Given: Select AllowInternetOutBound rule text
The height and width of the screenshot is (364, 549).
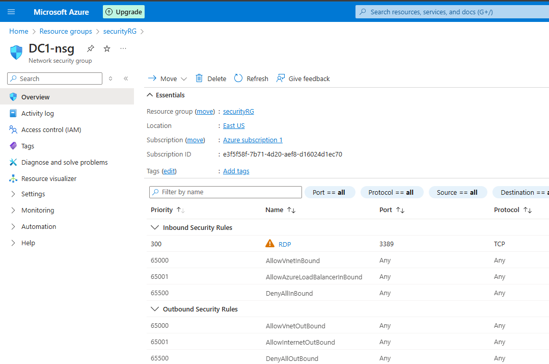Looking at the screenshot, I should pos(300,342).
